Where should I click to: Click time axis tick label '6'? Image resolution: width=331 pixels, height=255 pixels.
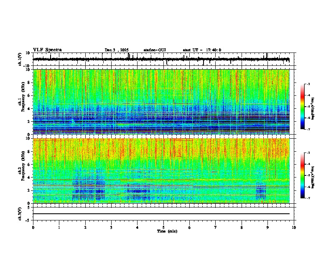(190, 227)
